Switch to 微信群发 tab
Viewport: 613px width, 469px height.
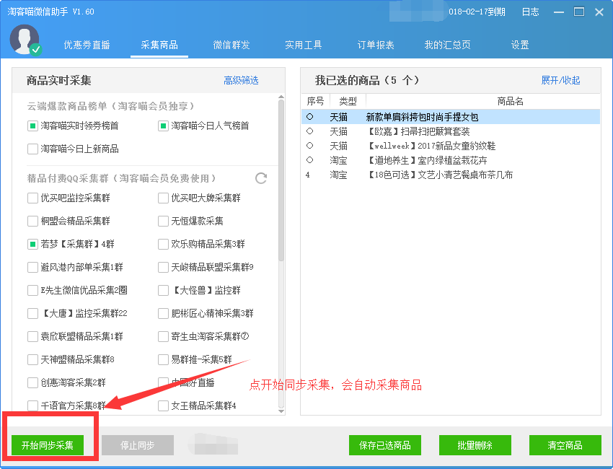(x=231, y=45)
